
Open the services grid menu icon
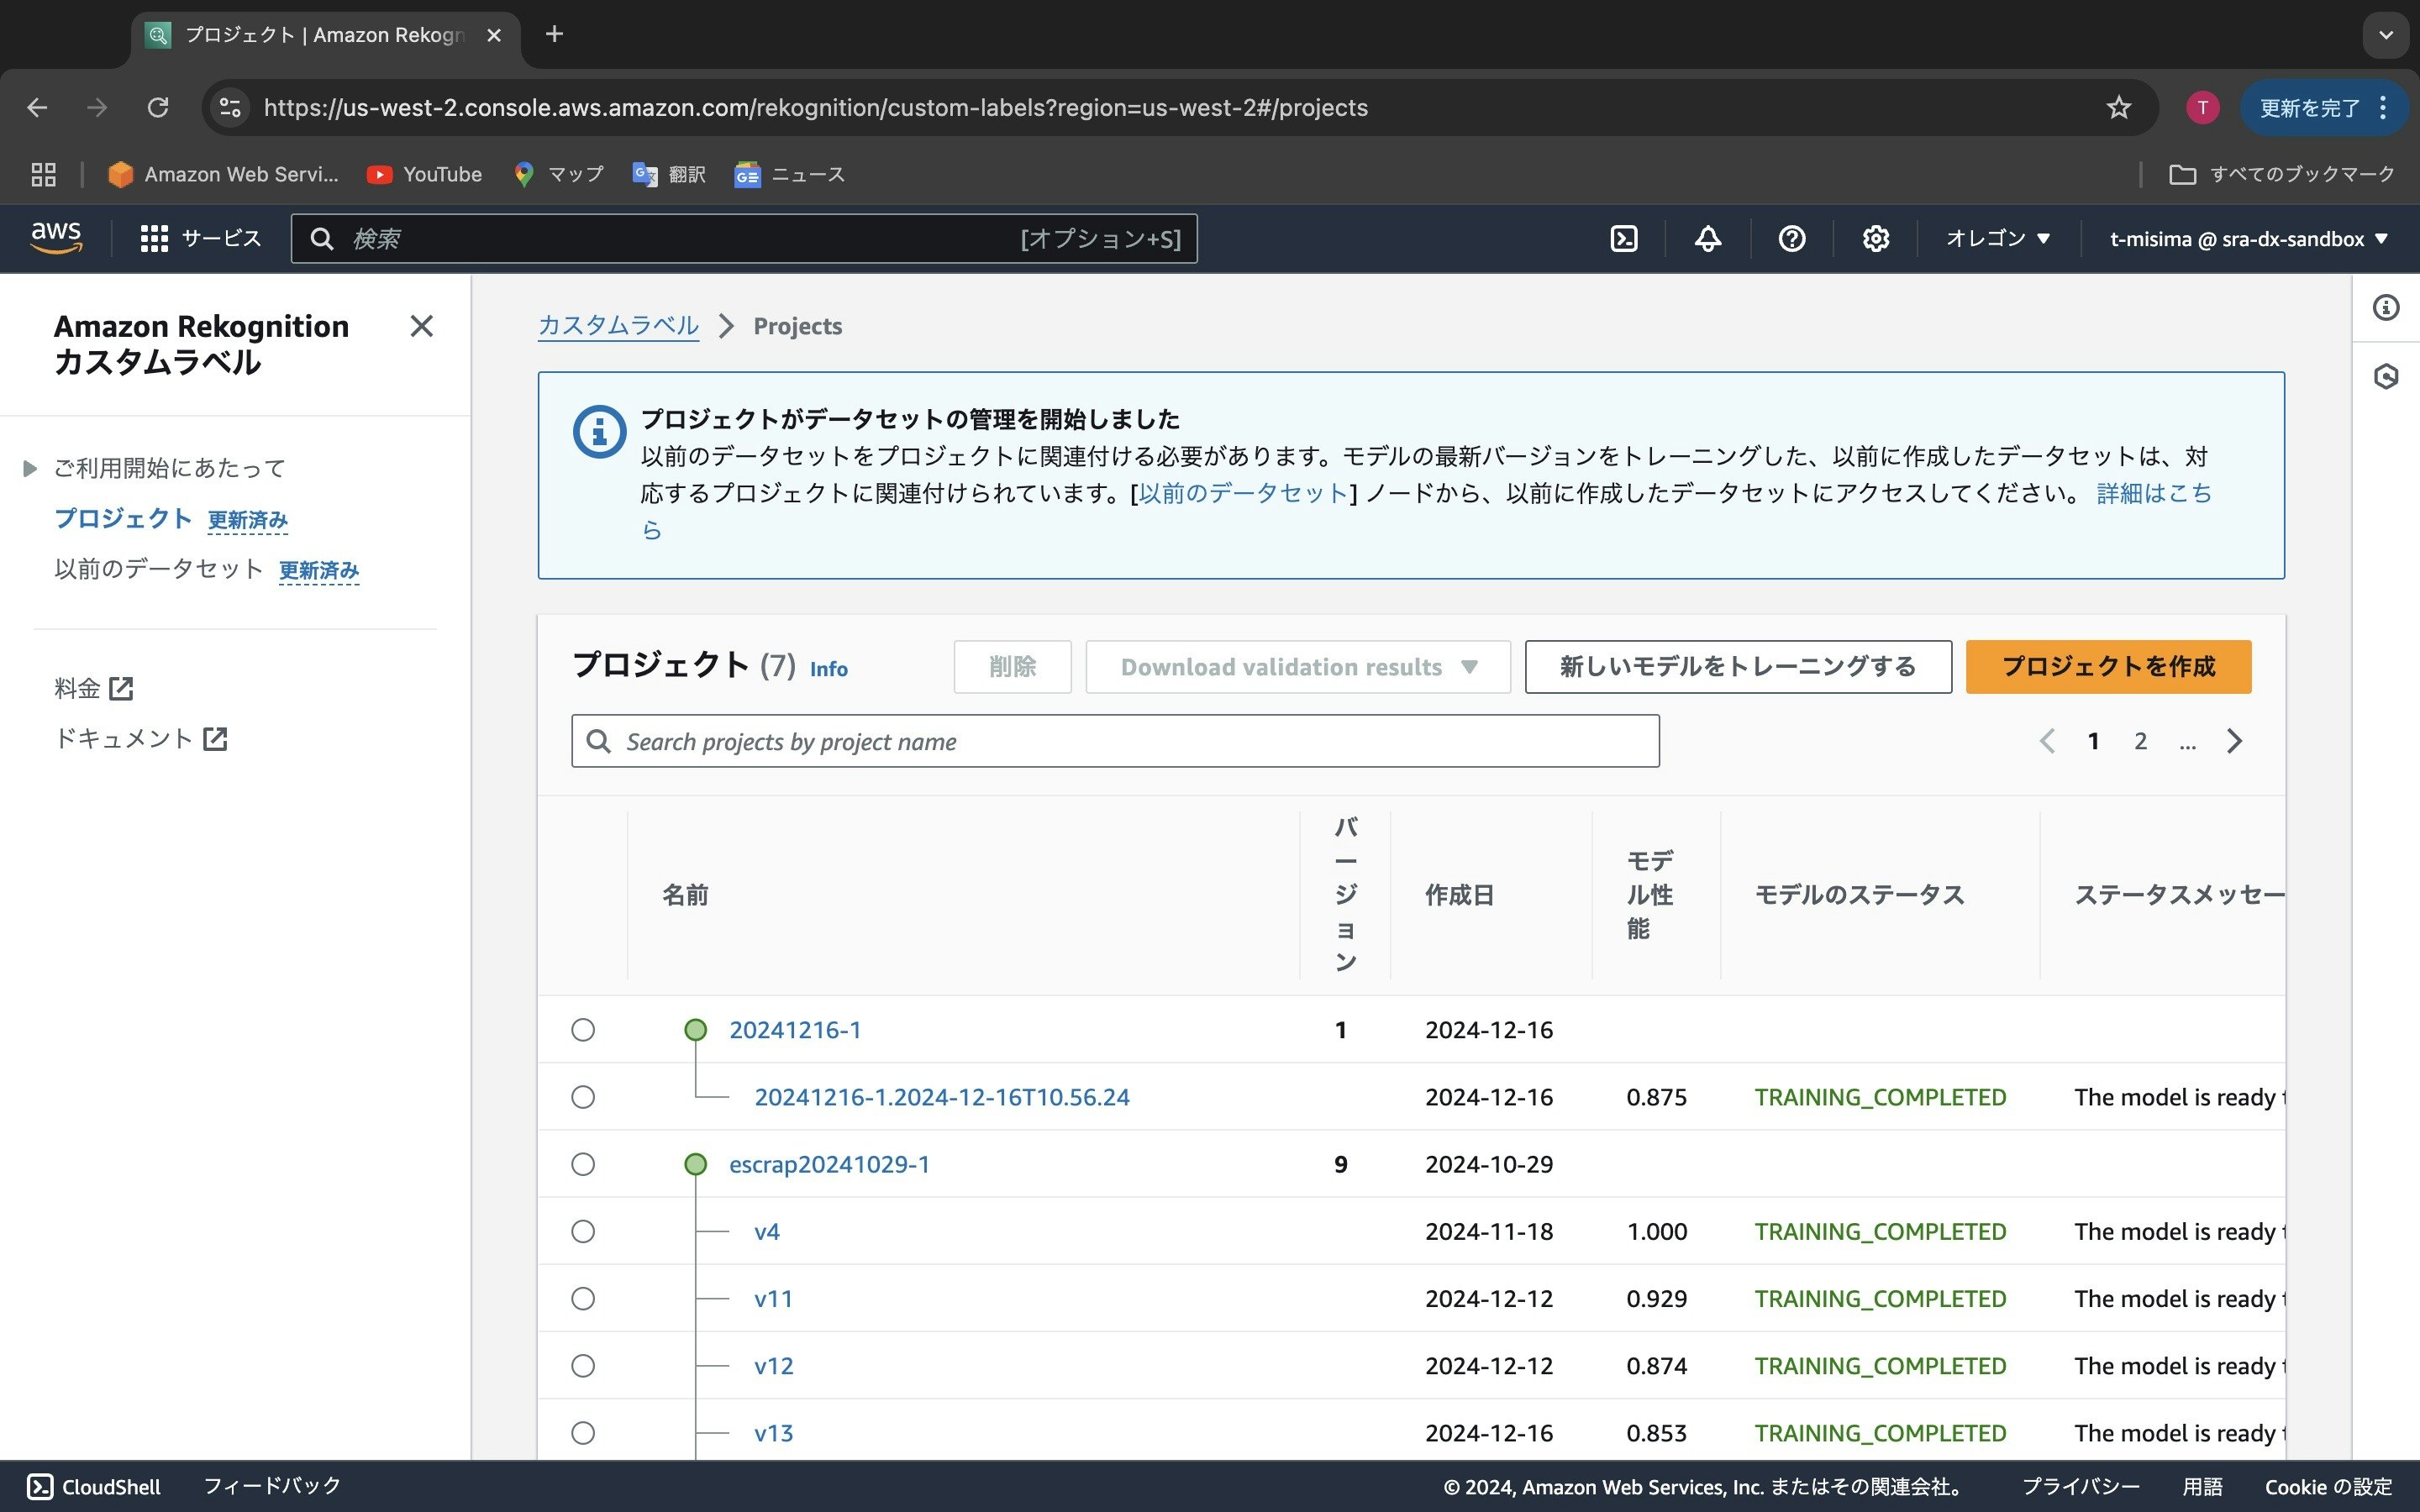(x=154, y=239)
